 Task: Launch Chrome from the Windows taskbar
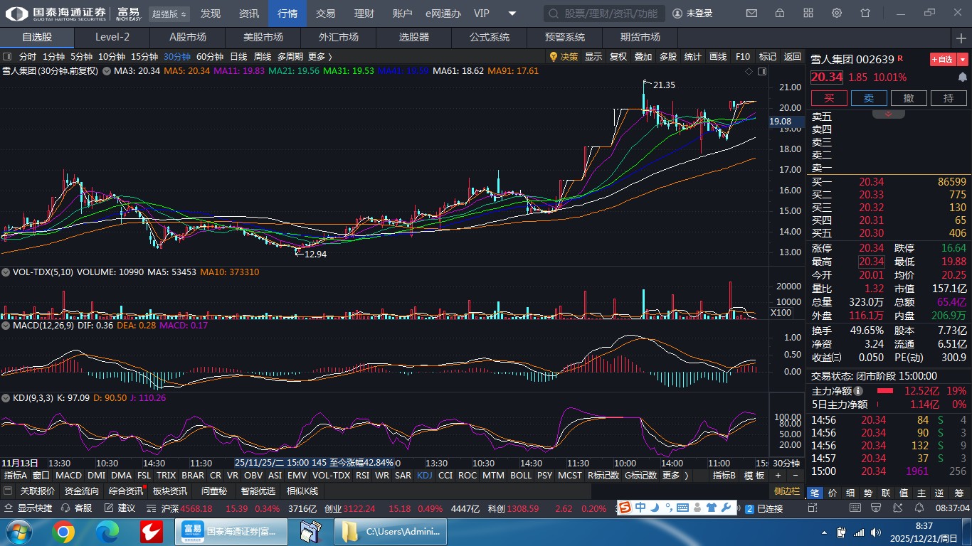point(63,532)
